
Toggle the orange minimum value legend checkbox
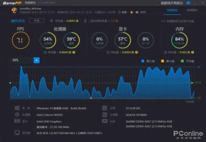point(163,61)
